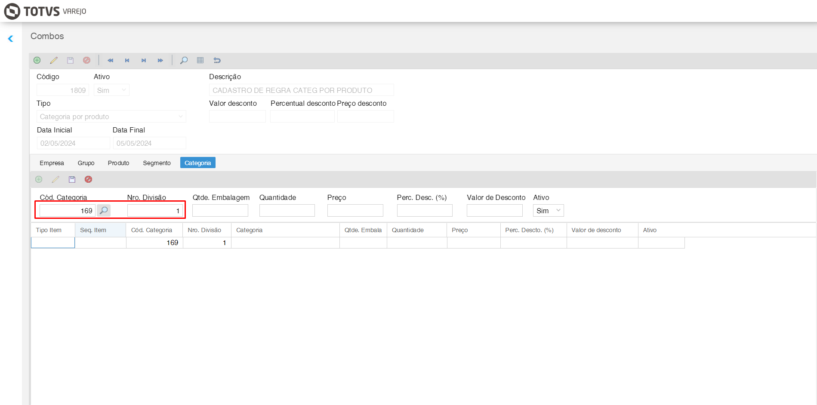Image resolution: width=817 pixels, height=405 pixels.
Task: Go to previous record arrow icon
Action: pos(127,60)
